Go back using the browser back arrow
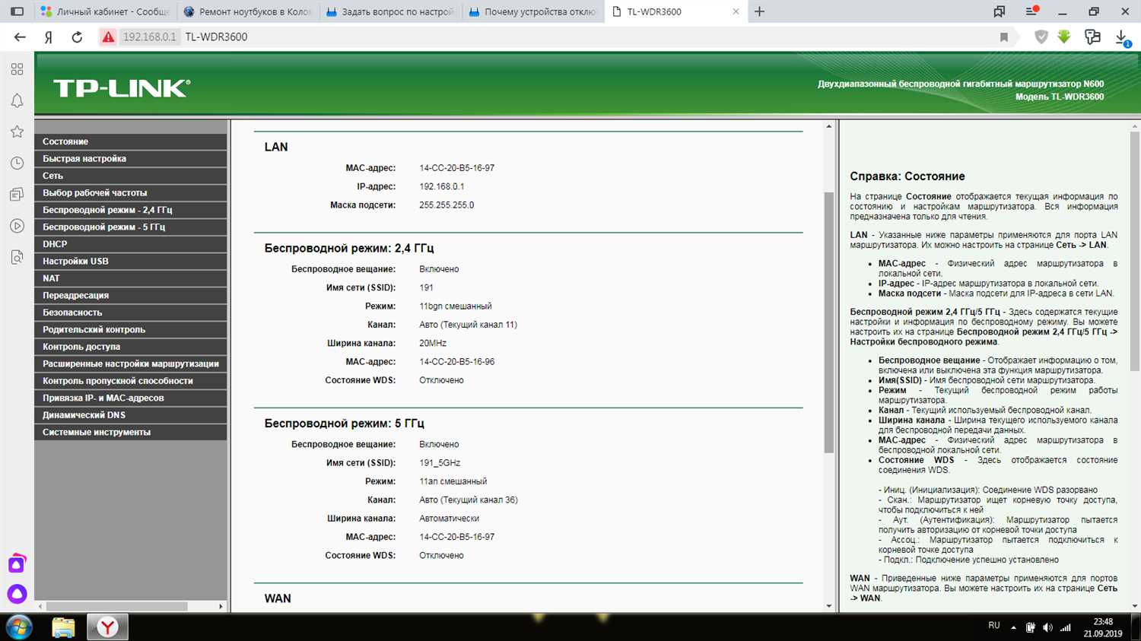The image size is (1141, 641). [x=20, y=36]
